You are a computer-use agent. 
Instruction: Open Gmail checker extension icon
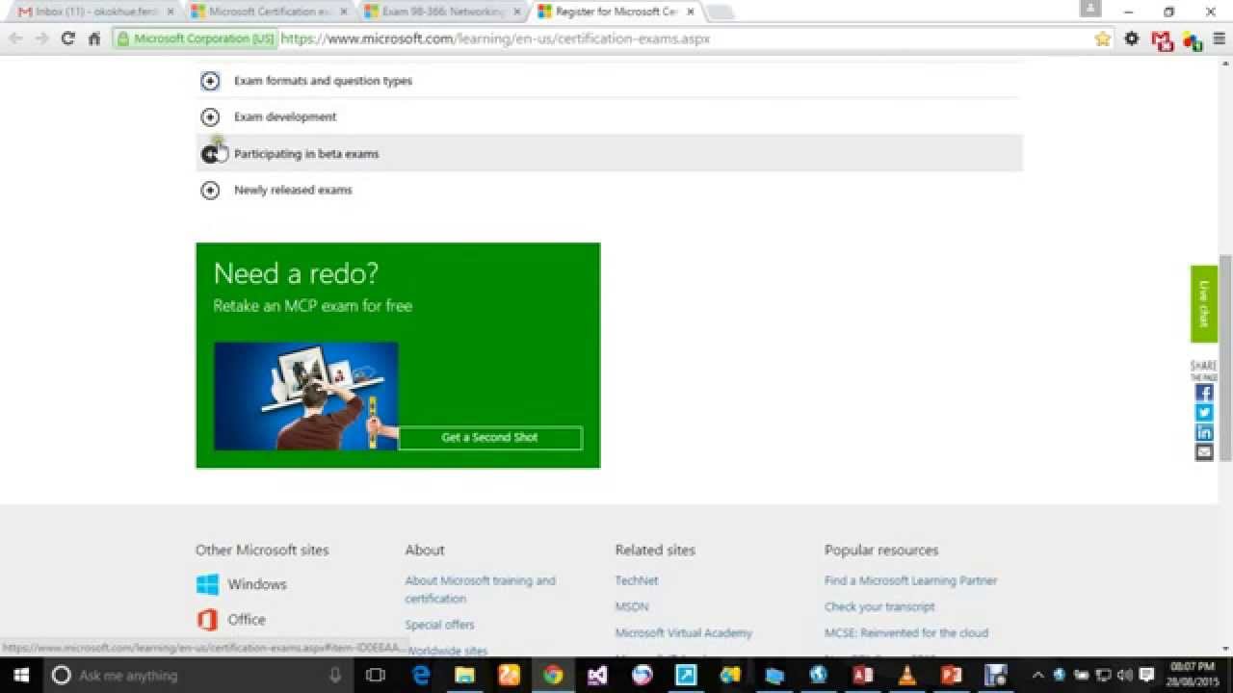(1162, 39)
